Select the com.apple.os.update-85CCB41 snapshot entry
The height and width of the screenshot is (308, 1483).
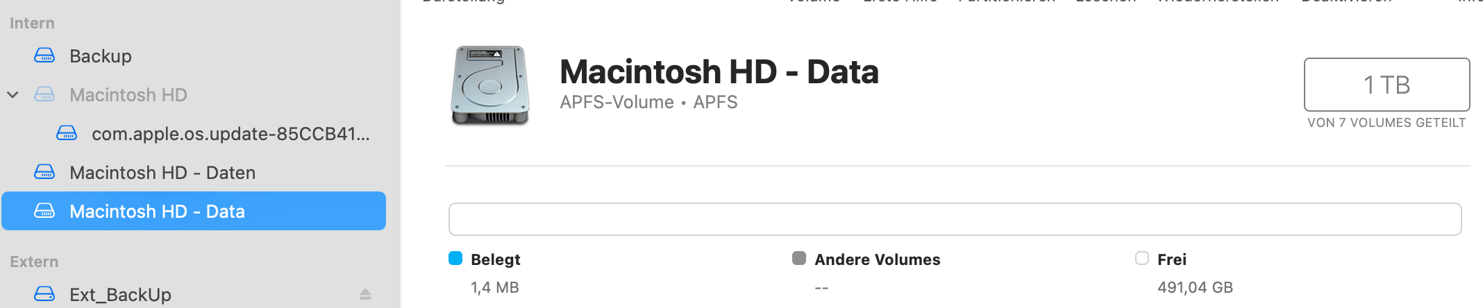[231, 134]
